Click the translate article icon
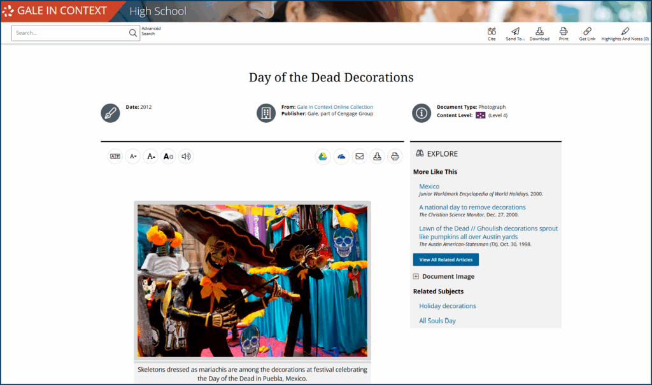The height and width of the screenshot is (385, 652). [115, 157]
